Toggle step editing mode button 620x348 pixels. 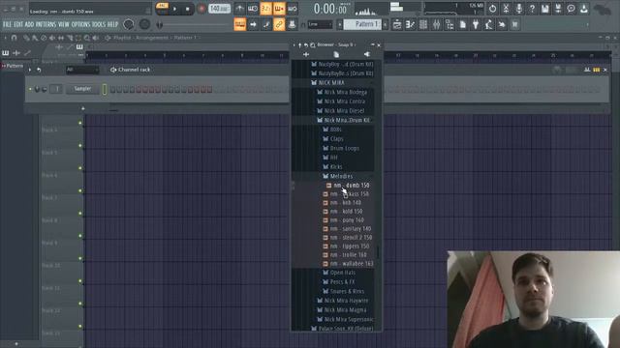(x=266, y=24)
